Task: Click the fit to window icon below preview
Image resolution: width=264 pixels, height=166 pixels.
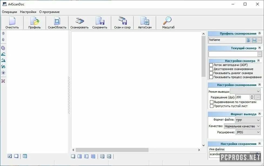Action: tap(109, 156)
